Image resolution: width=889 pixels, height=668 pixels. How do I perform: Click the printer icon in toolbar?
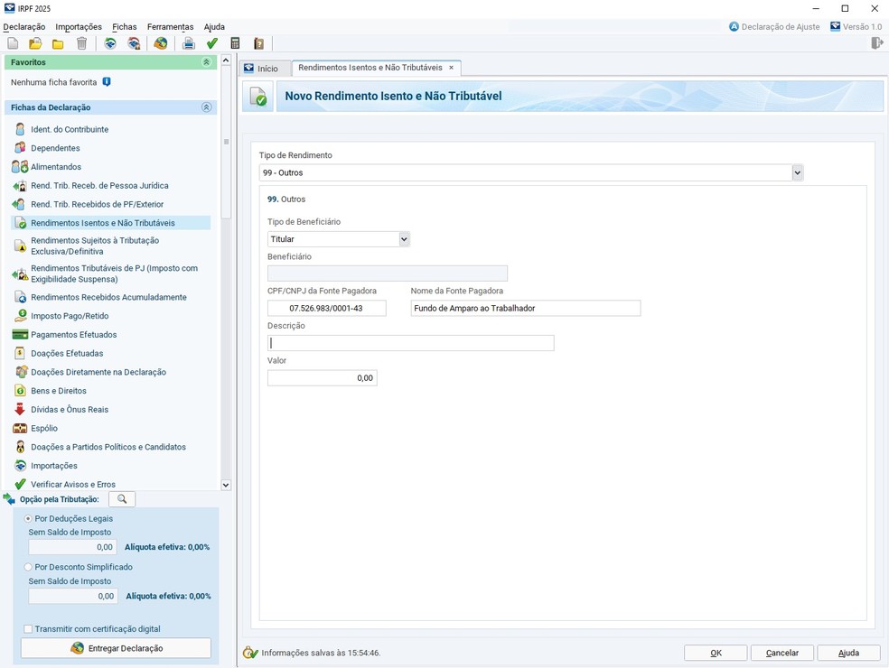coord(189,43)
